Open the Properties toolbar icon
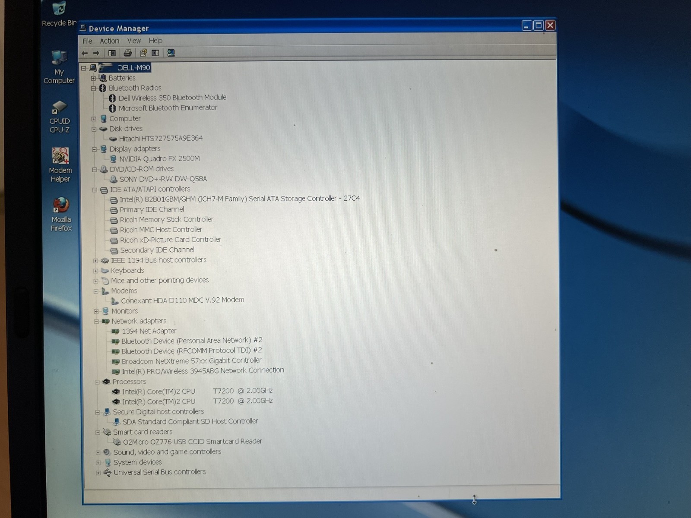This screenshot has width=691, height=518. coord(143,53)
